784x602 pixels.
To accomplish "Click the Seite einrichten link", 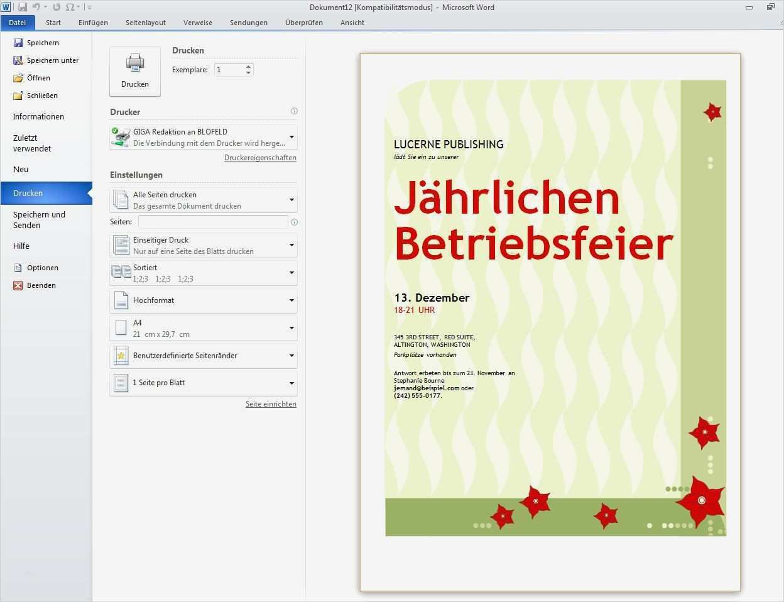I will click(271, 403).
